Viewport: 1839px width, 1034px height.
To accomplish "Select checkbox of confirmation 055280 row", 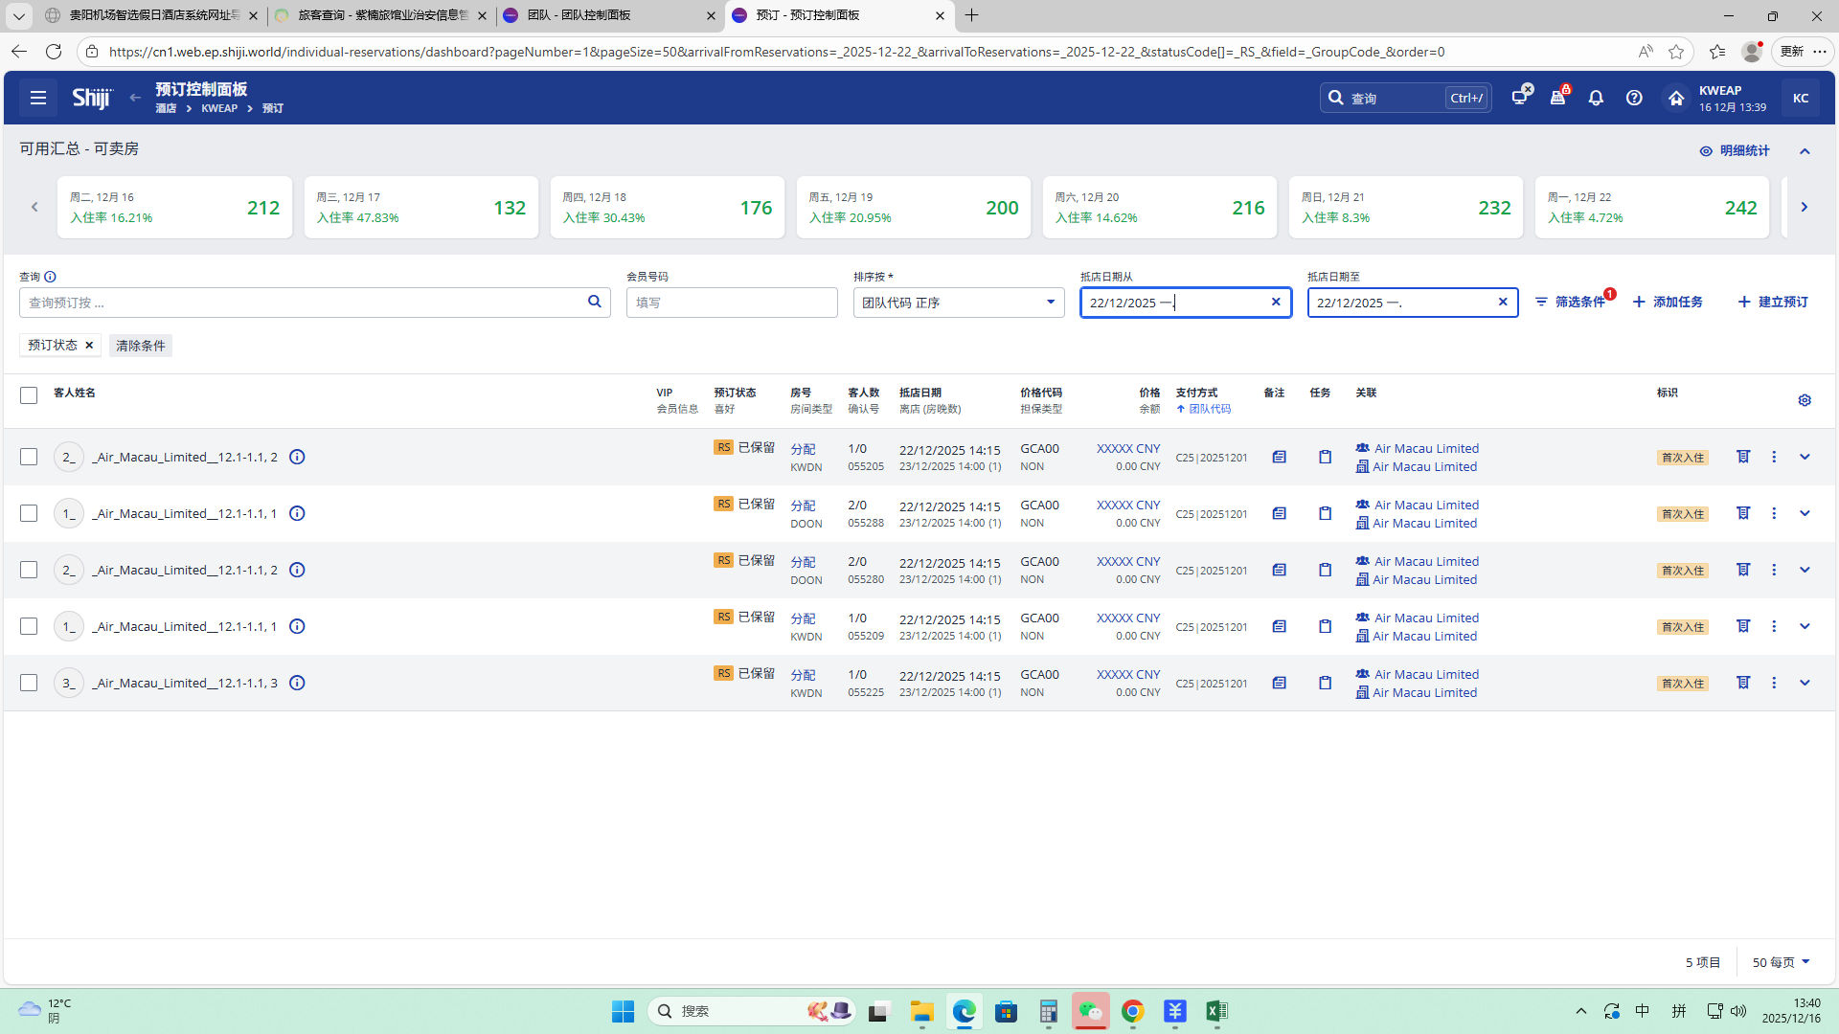I will [29, 571].
